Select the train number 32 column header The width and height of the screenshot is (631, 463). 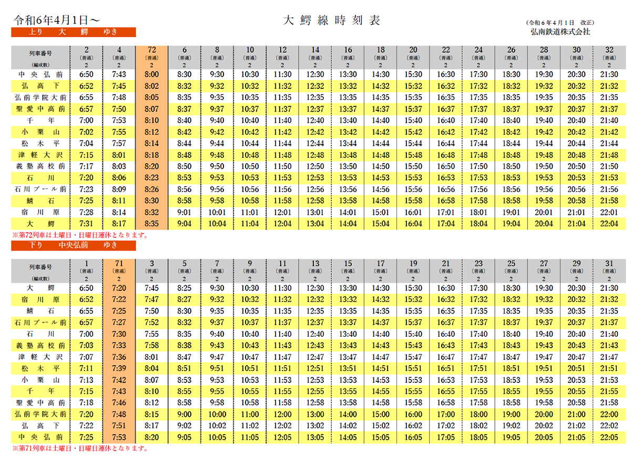[609, 51]
